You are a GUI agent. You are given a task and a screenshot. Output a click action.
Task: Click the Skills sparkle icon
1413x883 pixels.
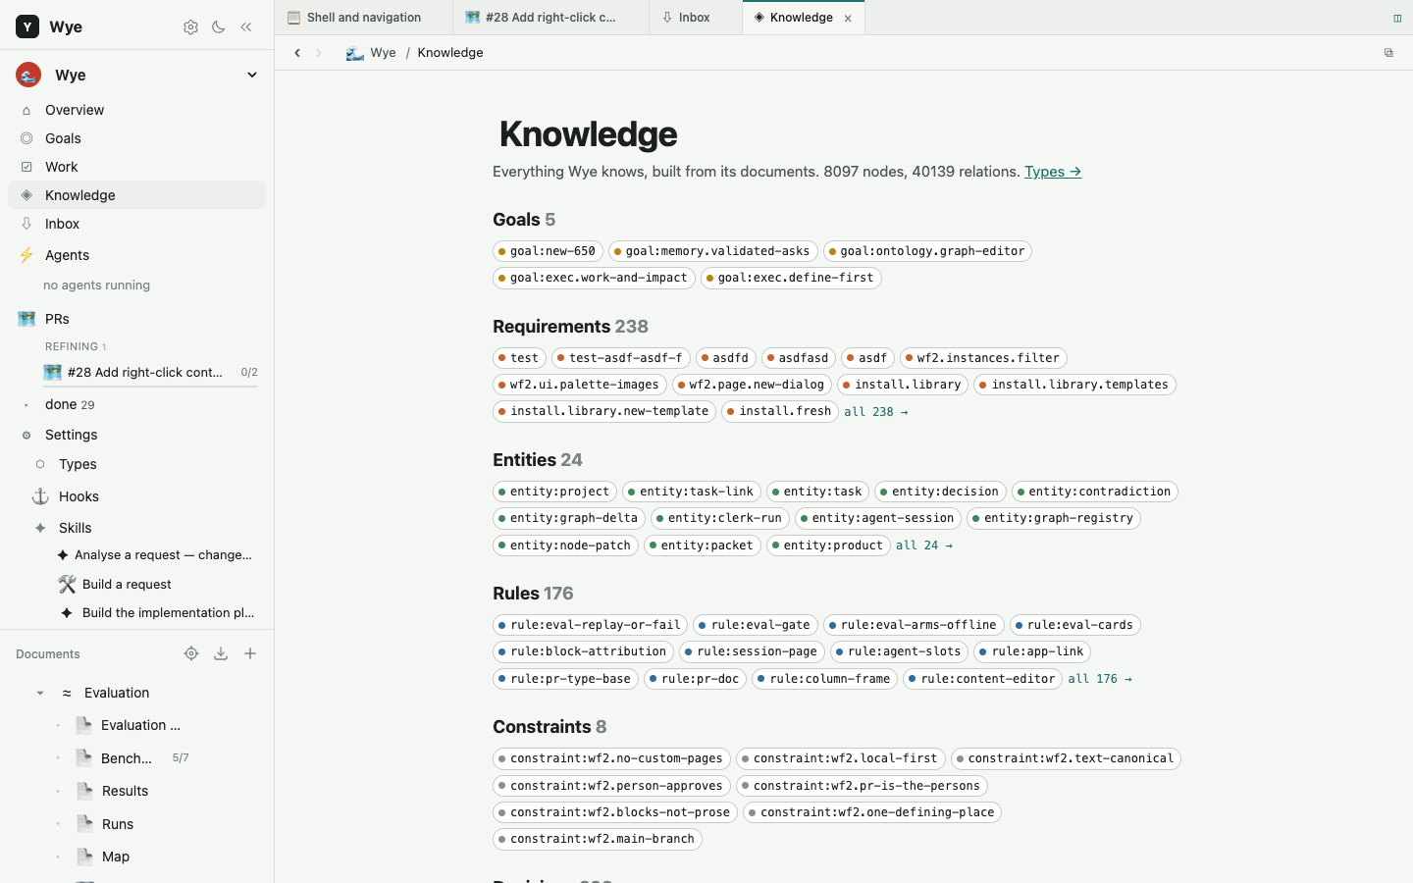(40, 528)
